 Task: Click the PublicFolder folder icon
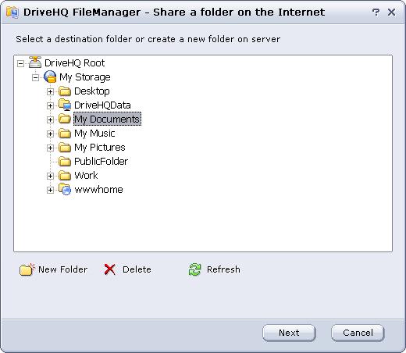pyautogui.click(x=65, y=161)
